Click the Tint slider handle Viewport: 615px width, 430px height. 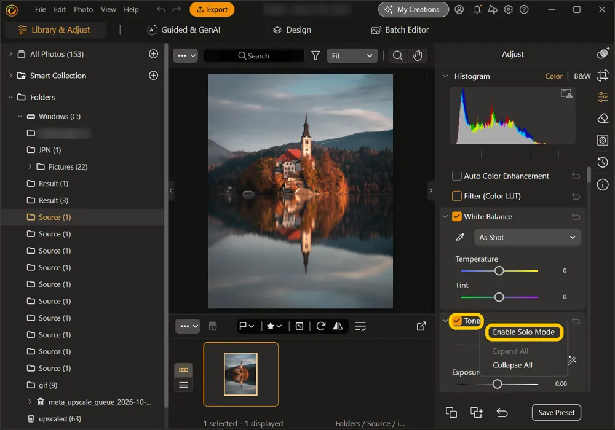click(x=499, y=297)
